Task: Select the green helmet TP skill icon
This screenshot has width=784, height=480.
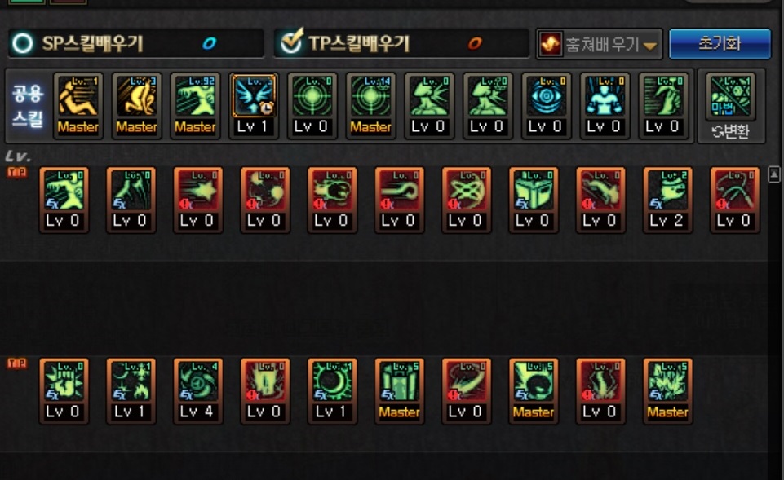Action: [x=533, y=200]
